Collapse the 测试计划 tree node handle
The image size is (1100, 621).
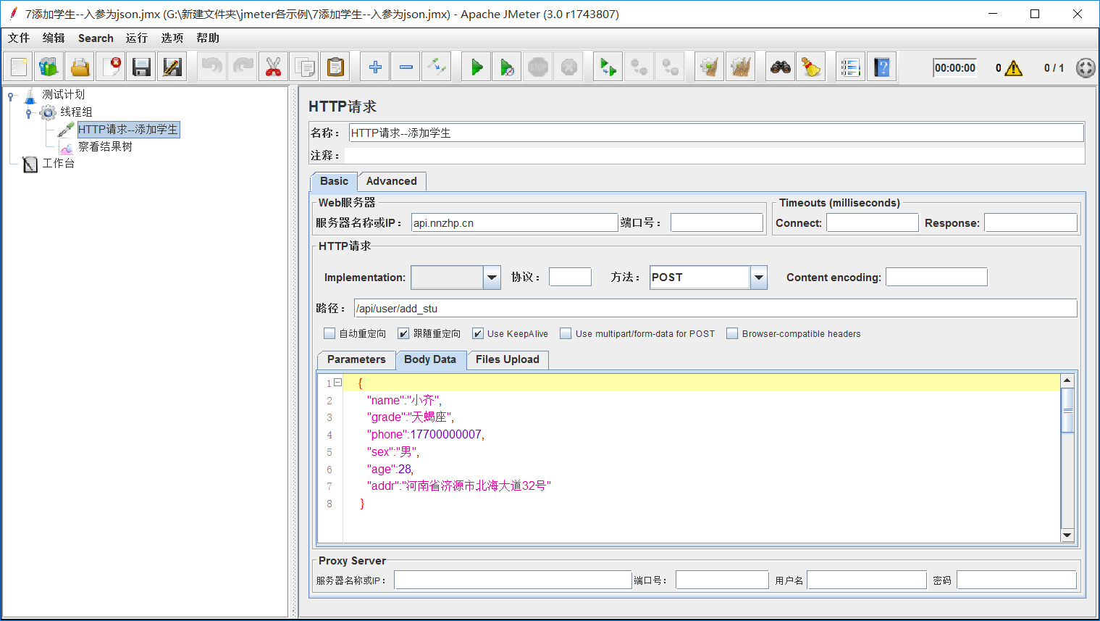(x=11, y=96)
